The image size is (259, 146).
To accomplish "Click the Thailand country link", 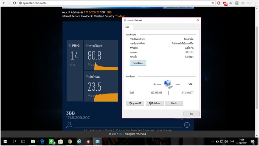I will point(120,16).
